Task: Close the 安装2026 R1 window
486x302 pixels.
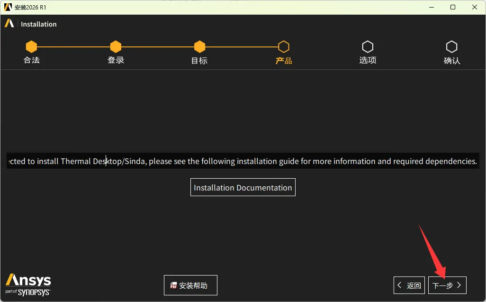Action: pos(475,7)
